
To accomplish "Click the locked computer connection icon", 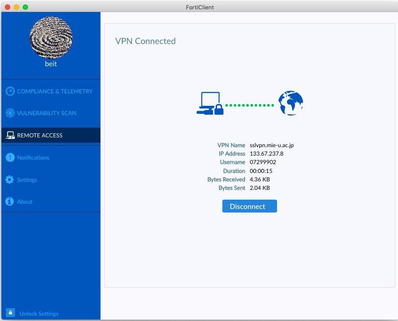I will point(210,104).
